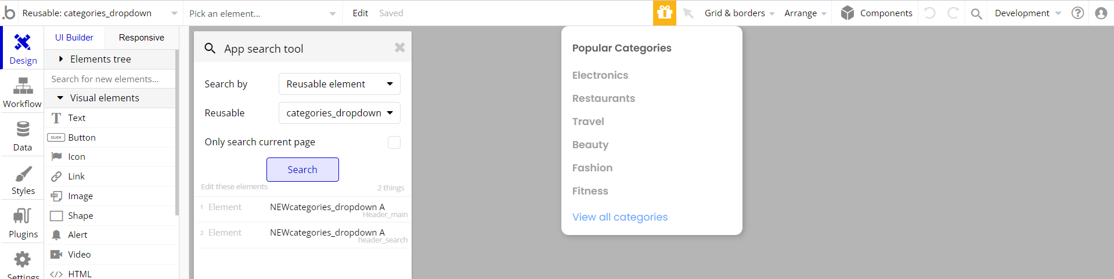This screenshot has height=279, width=1114.
Task: Click the user account avatar icon
Action: pos(1101,13)
